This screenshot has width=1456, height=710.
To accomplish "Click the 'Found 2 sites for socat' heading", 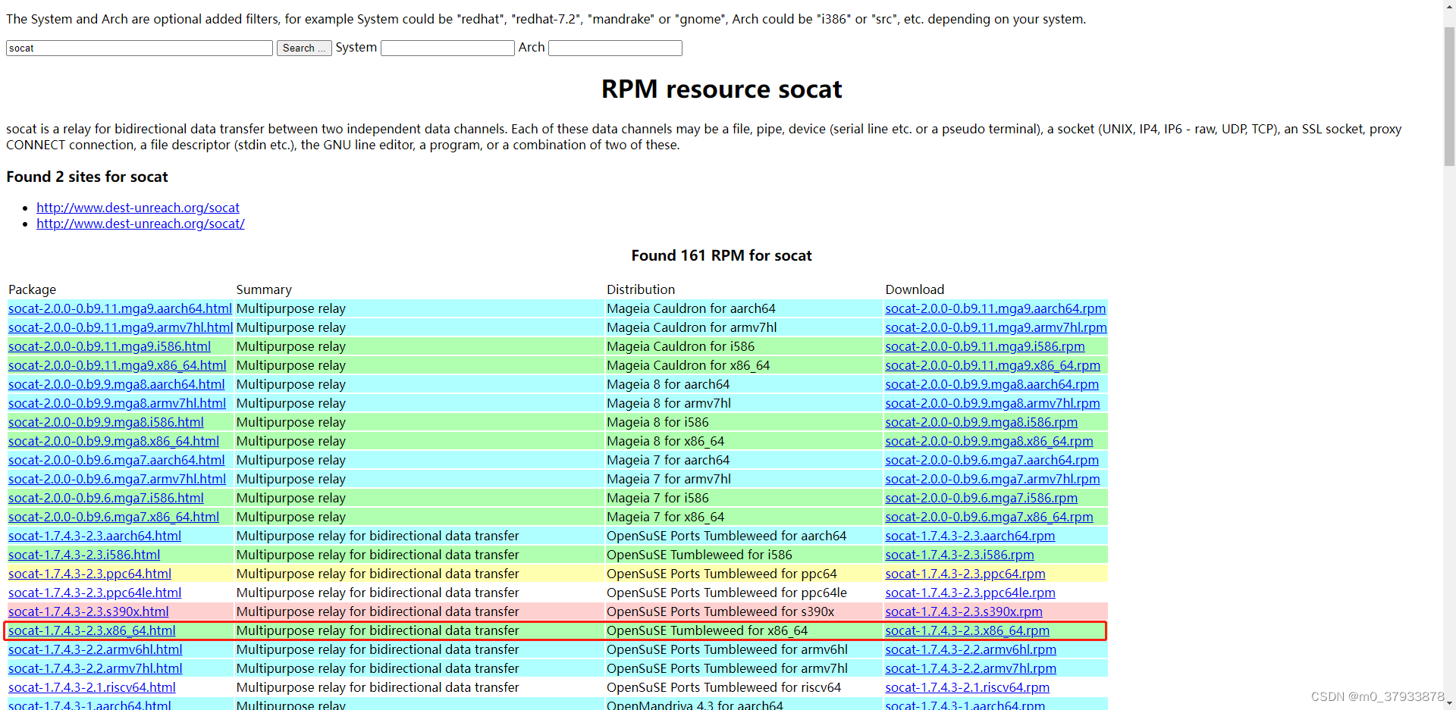I will 87,177.
